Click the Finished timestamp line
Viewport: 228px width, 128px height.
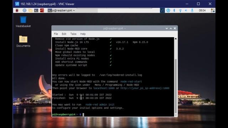[x=82, y=98]
